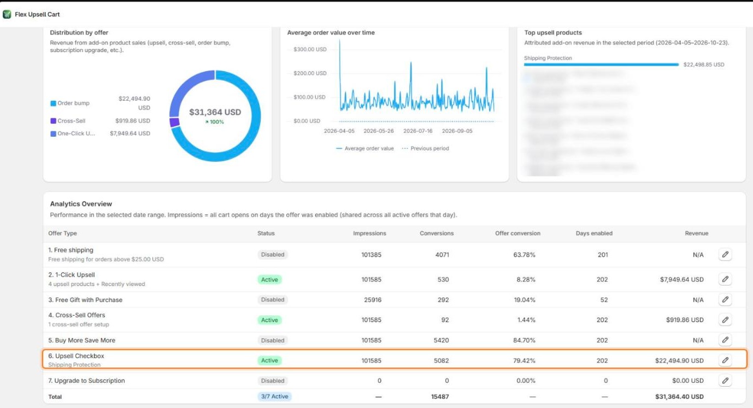The image size is (753, 408).
Task: Click the Flex Upsell Cart app icon
Action: [x=7, y=14]
